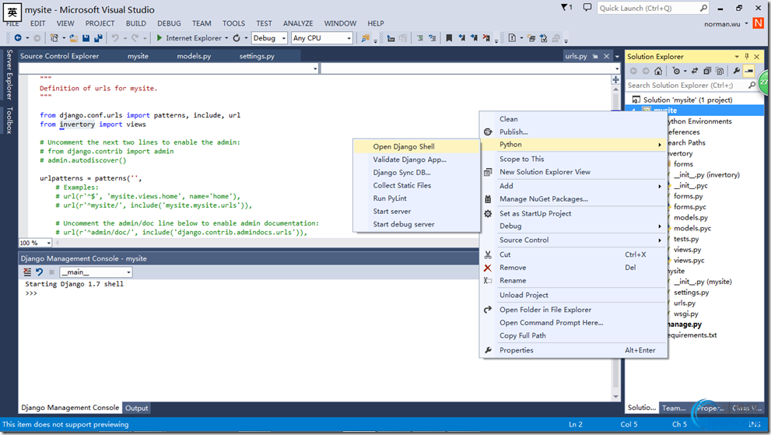This screenshot has height=435, width=771.
Task: Click the Open File folder icon
Action: 73,38
